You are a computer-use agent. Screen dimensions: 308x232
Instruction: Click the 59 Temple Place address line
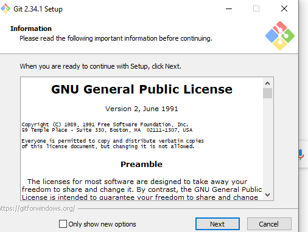click(107, 130)
